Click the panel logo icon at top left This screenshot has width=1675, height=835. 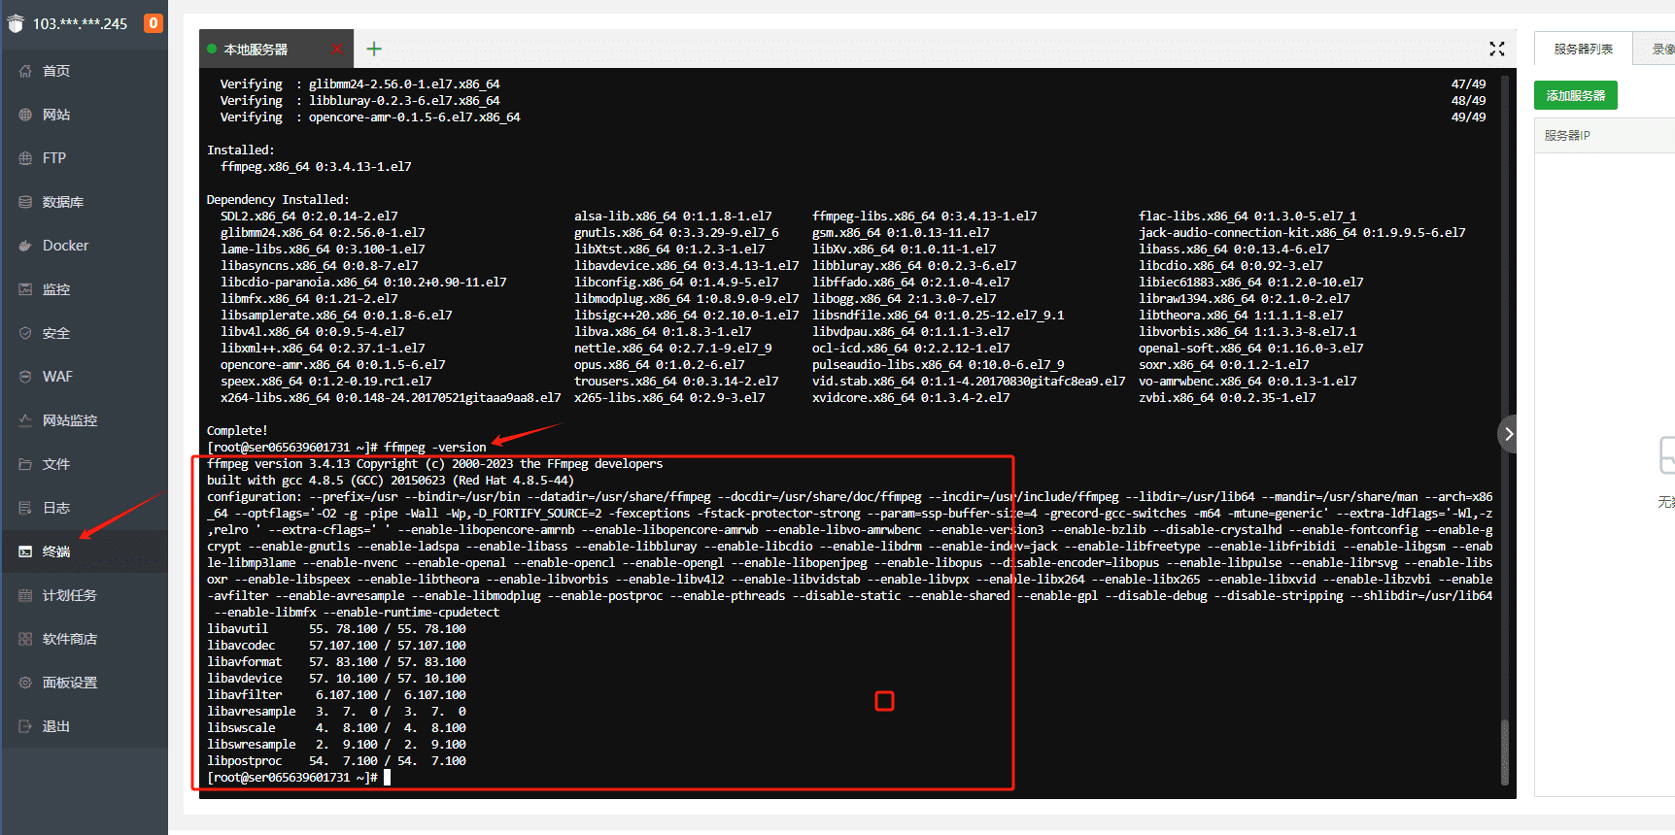click(x=15, y=23)
